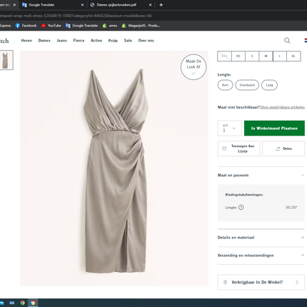Click Toevoegen Aan Lijstje button
Screen dimensions: 307x307
coord(239,149)
